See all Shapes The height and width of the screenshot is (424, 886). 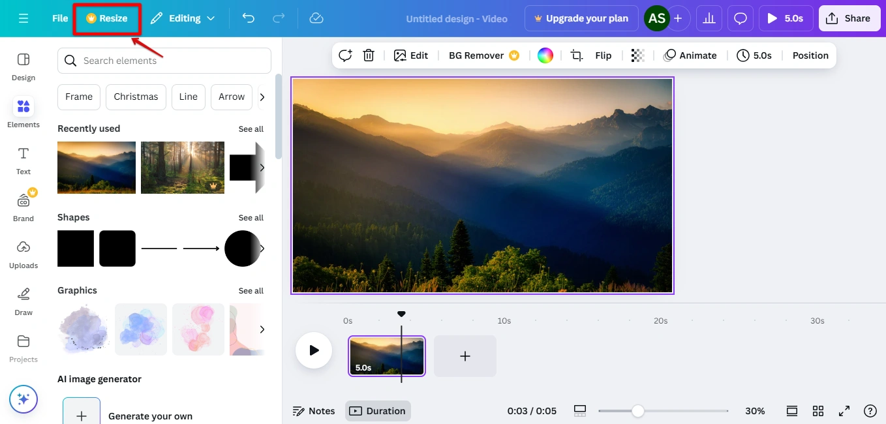(251, 218)
